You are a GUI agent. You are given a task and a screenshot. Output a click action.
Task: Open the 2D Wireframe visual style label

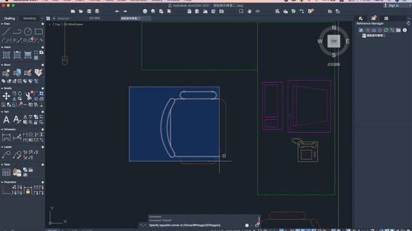click(x=73, y=24)
